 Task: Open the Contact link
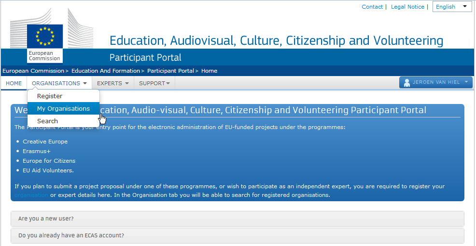pos(372,7)
